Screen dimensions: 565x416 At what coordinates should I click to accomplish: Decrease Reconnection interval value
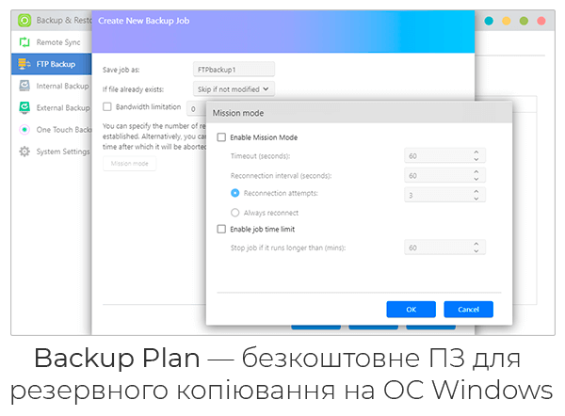click(476, 179)
